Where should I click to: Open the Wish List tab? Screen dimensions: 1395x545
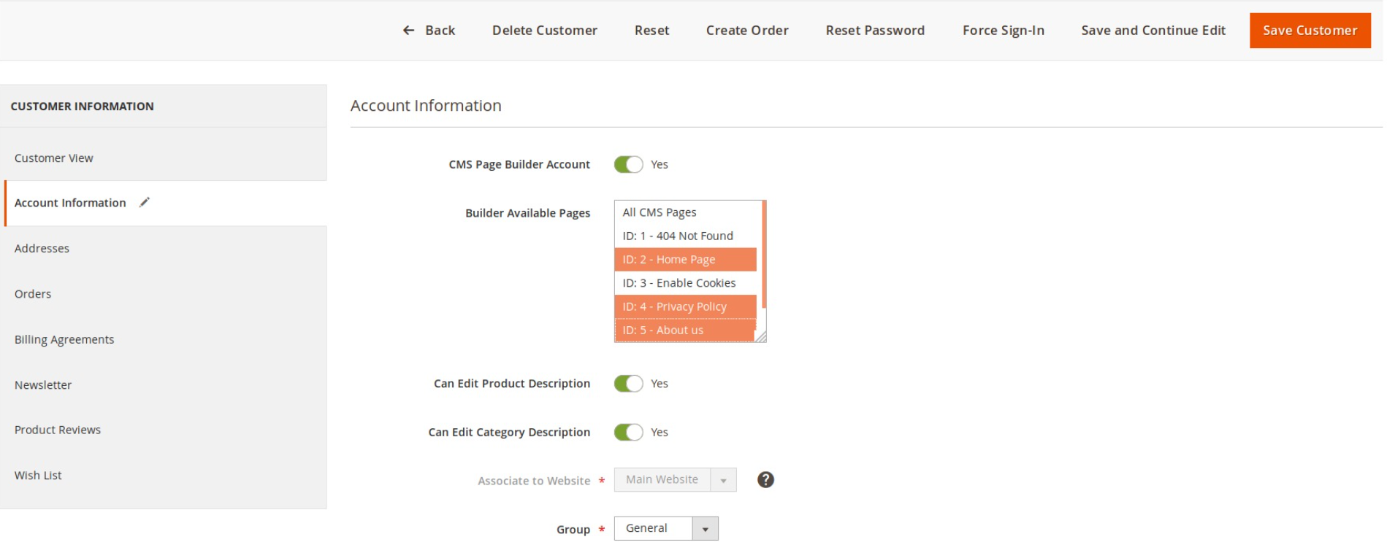[38, 475]
